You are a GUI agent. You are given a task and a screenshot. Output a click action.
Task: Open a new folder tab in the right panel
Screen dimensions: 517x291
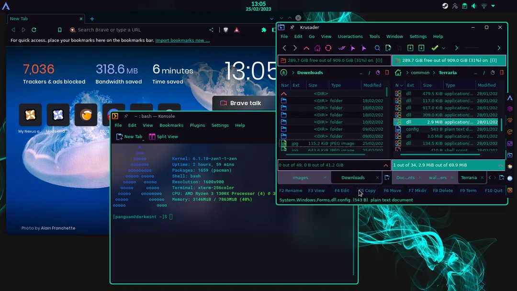[501, 178]
